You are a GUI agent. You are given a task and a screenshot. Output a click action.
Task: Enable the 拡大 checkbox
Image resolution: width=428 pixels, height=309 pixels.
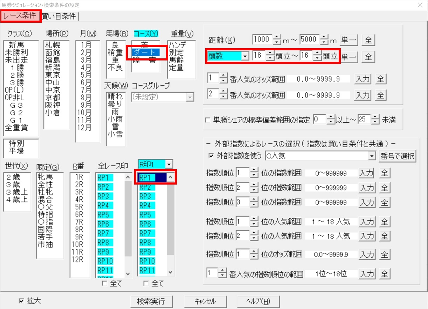[x=22, y=301]
